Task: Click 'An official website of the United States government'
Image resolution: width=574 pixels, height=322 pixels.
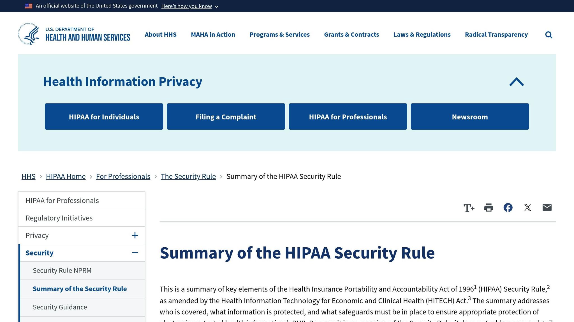Action: click(97, 6)
